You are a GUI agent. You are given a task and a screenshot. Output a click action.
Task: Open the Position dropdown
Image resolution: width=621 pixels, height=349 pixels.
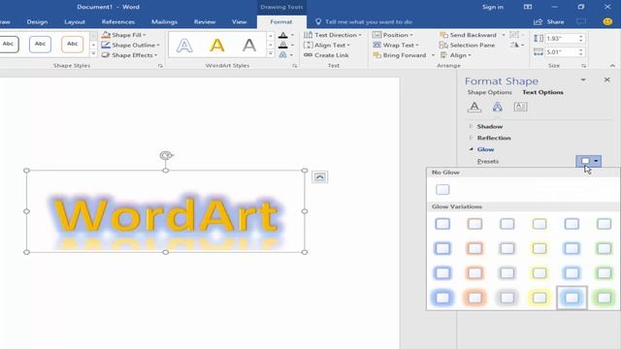(x=393, y=35)
